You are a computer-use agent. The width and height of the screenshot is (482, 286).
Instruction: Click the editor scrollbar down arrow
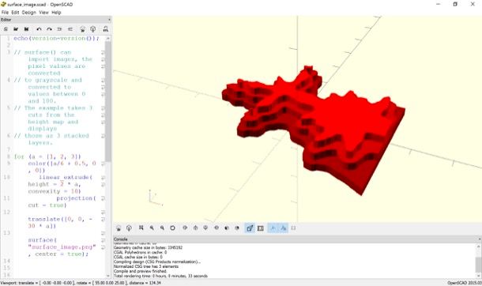point(108,276)
